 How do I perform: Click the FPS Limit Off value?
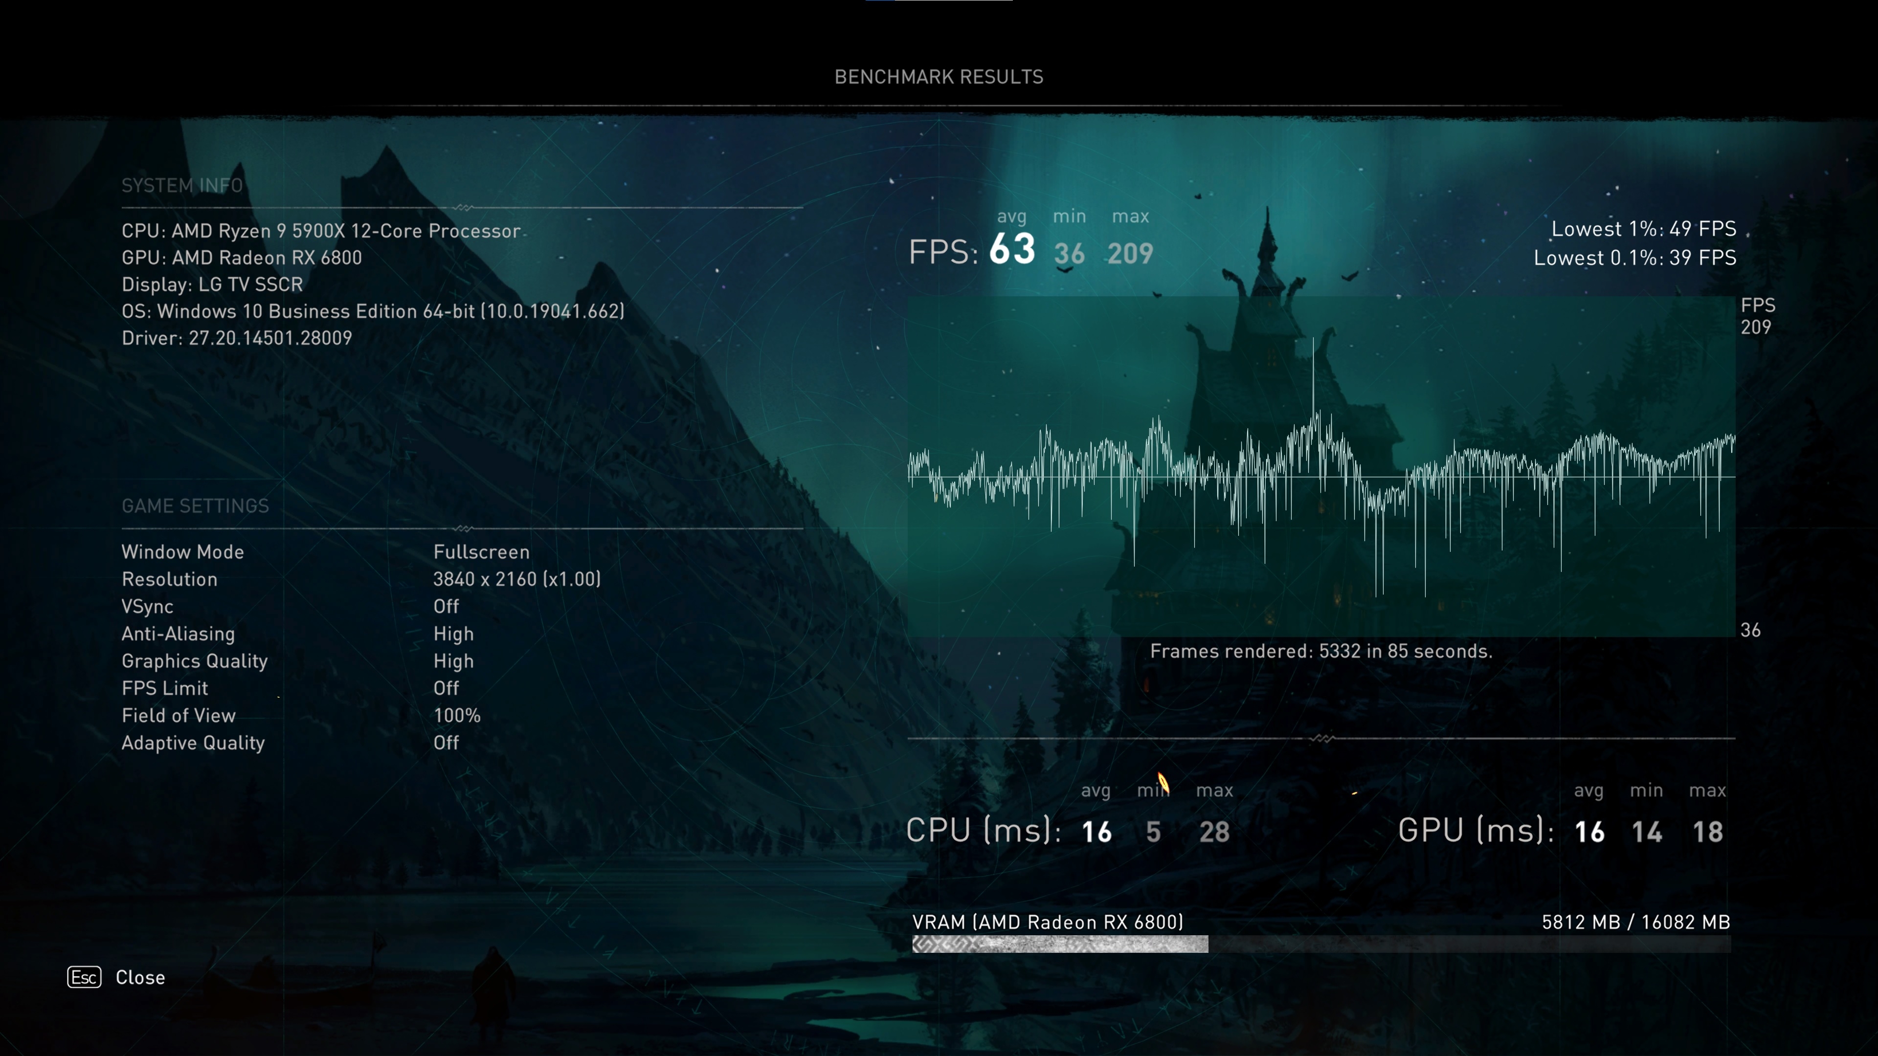pos(446,689)
